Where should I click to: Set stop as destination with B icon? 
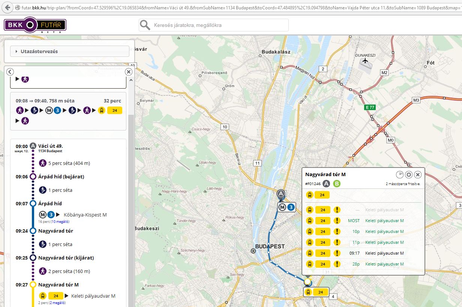[337, 184]
